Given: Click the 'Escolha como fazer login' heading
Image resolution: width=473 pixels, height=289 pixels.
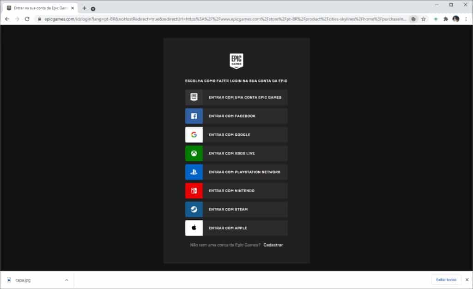Looking at the screenshot, I should click(x=236, y=81).
